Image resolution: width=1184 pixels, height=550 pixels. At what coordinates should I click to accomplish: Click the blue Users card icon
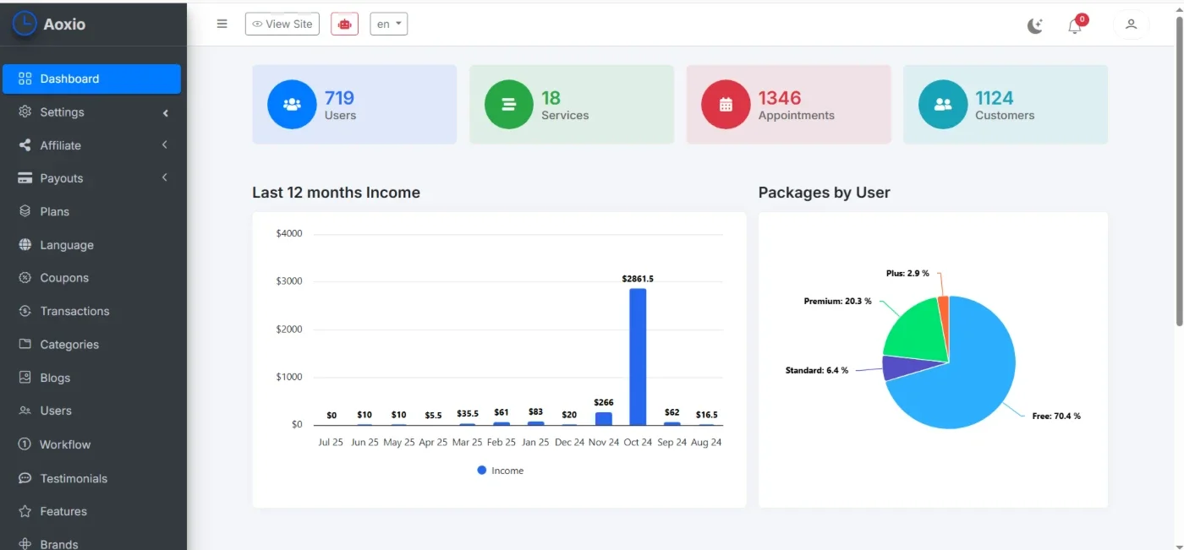(292, 105)
